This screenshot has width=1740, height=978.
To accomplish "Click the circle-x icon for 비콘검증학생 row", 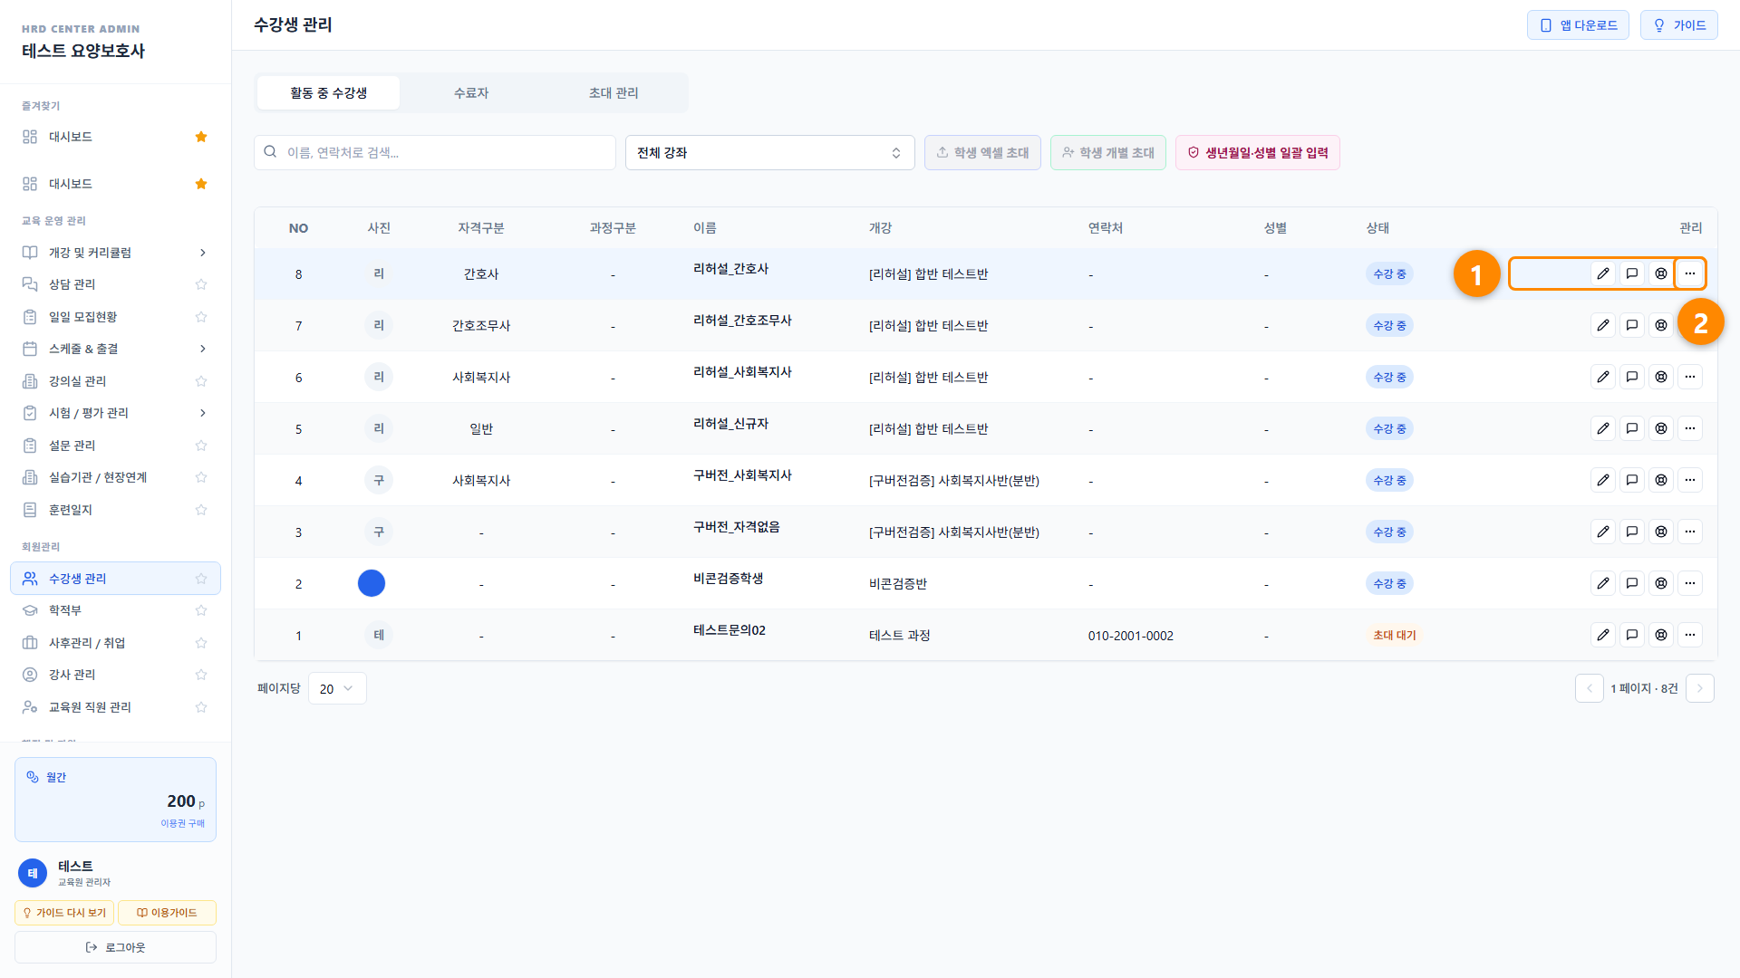I will coord(1661,583).
